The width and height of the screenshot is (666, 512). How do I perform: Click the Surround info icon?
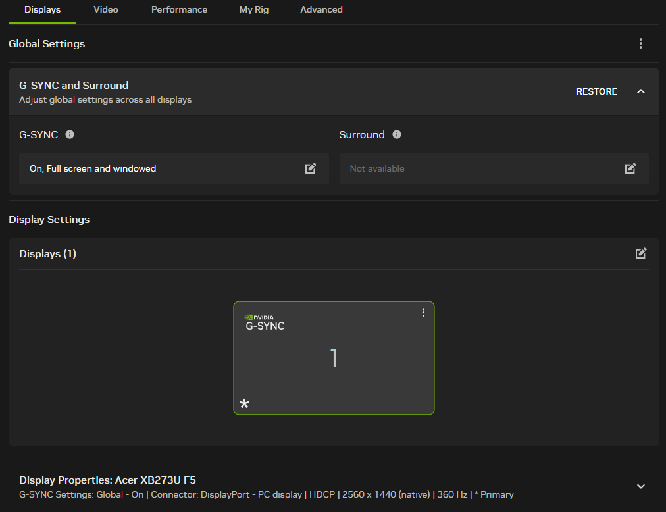pos(397,134)
